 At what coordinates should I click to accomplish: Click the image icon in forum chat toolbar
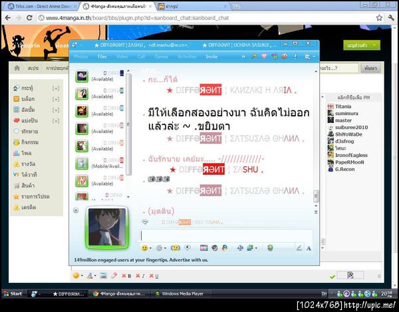[x=103, y=275]
